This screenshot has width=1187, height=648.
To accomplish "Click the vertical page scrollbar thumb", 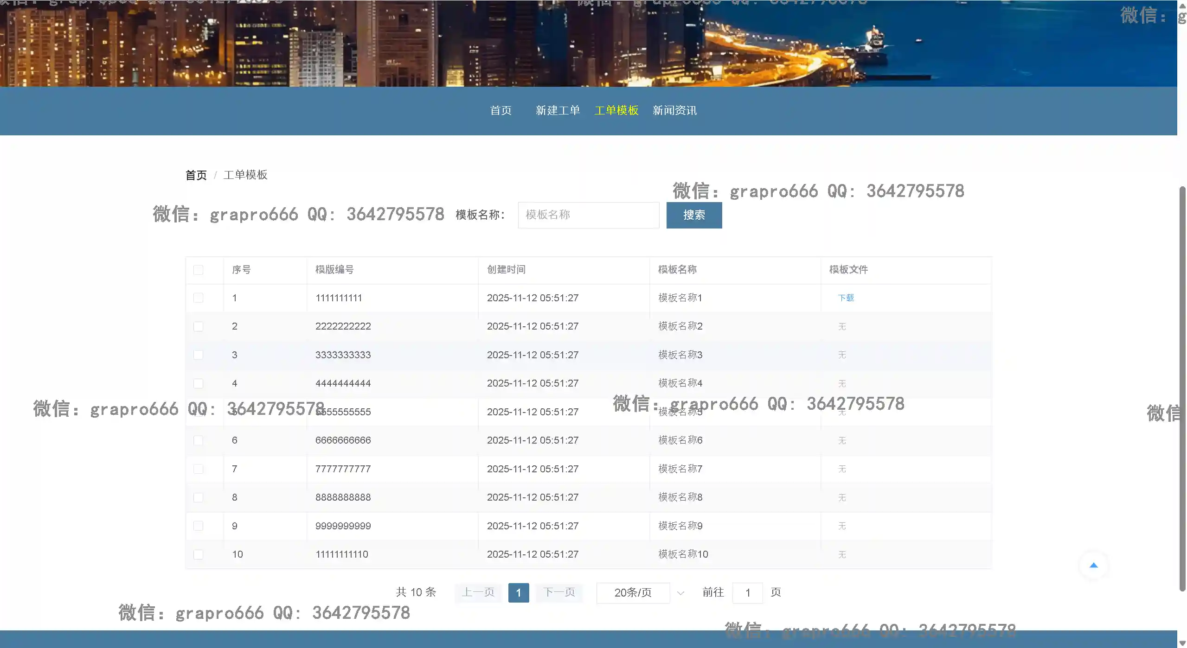I will point(1182,389).
